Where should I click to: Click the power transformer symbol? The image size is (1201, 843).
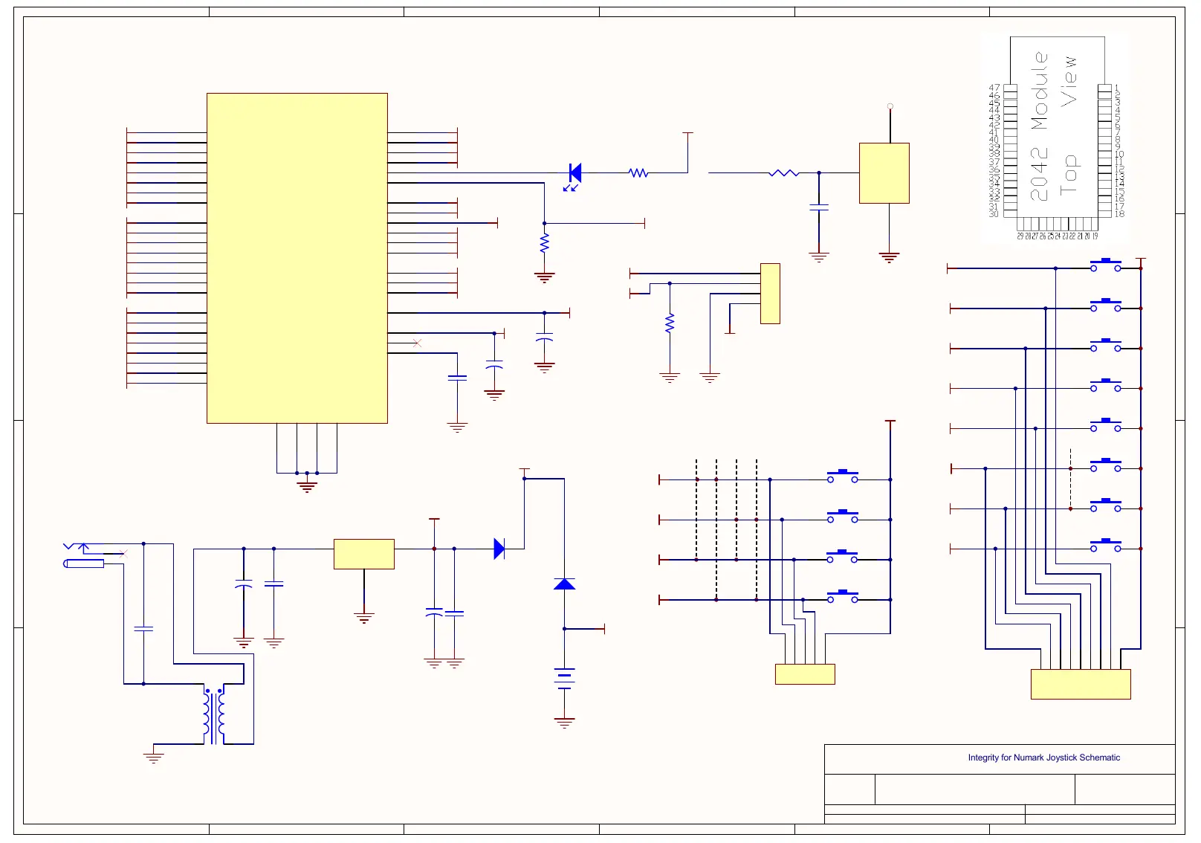coord(214,714)
